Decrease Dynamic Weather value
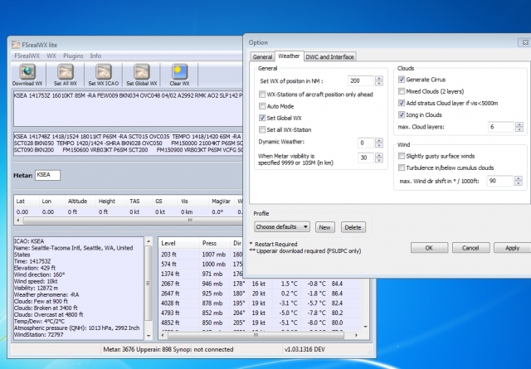 379,145
